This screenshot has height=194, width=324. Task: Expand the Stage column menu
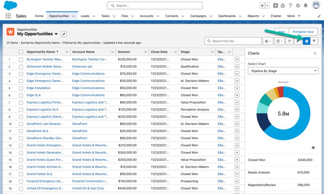click(212, 52)
